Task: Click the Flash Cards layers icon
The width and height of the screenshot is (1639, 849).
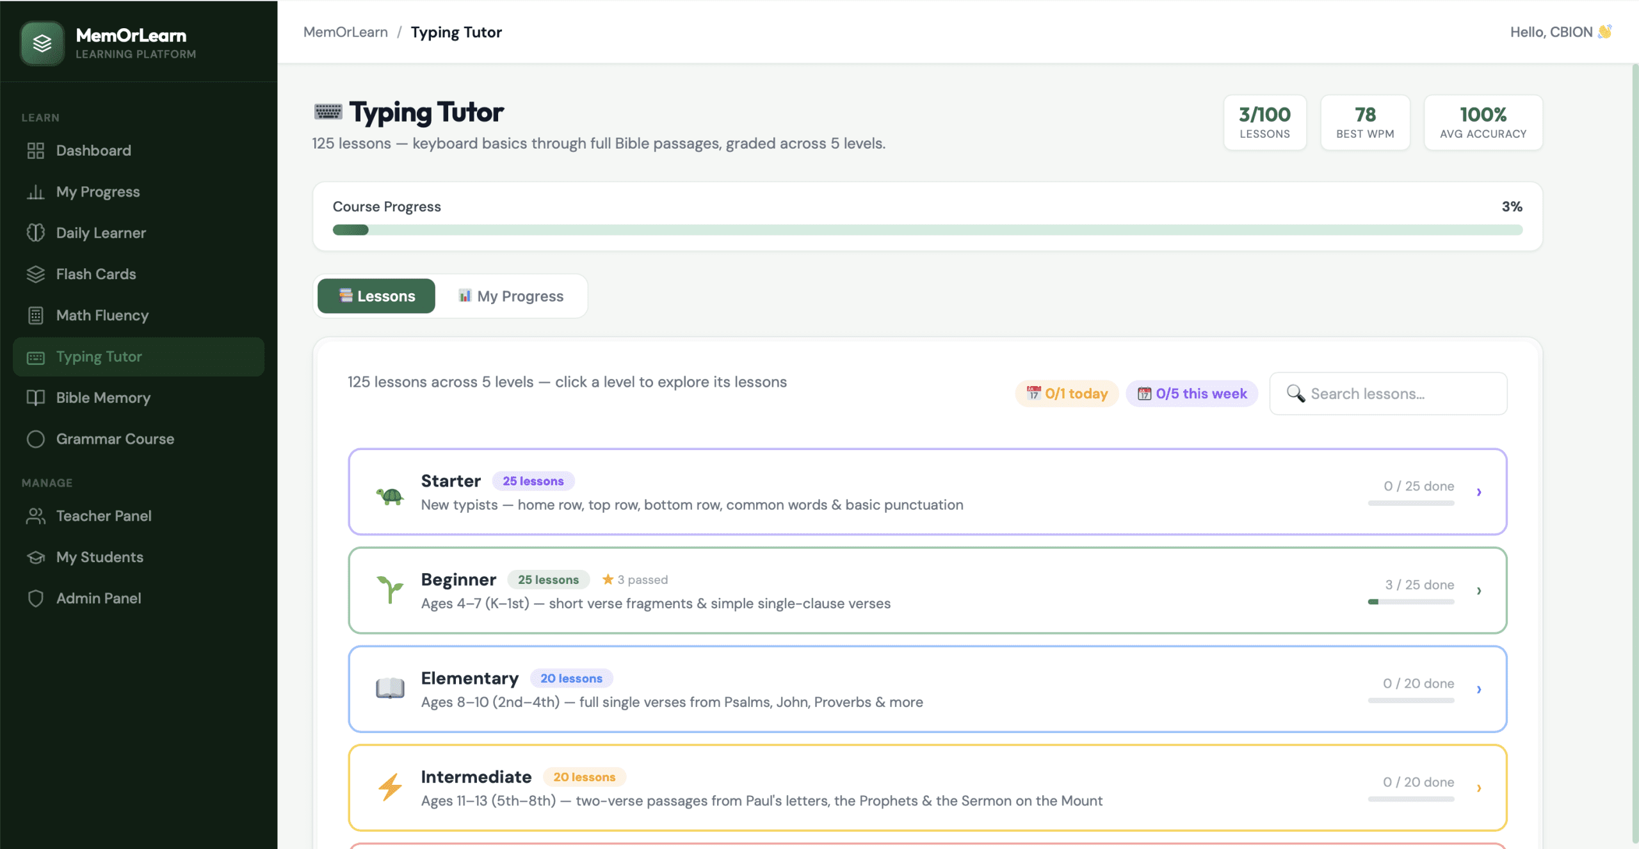Action: tap(36, 274)
